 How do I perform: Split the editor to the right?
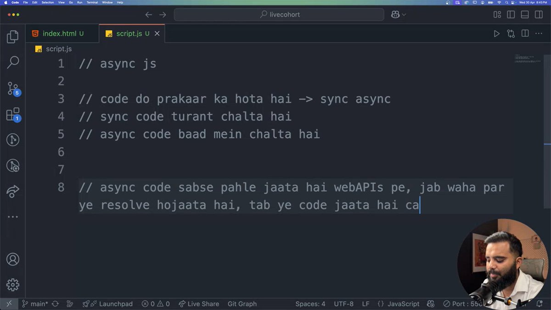coord(525,34)
